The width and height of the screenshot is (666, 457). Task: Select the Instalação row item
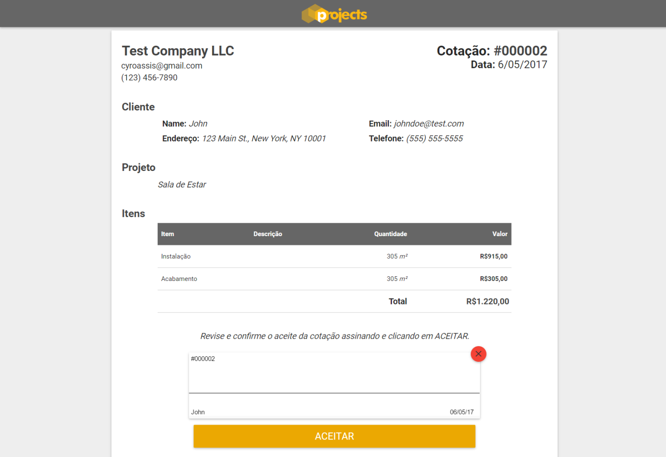point(176,256)
